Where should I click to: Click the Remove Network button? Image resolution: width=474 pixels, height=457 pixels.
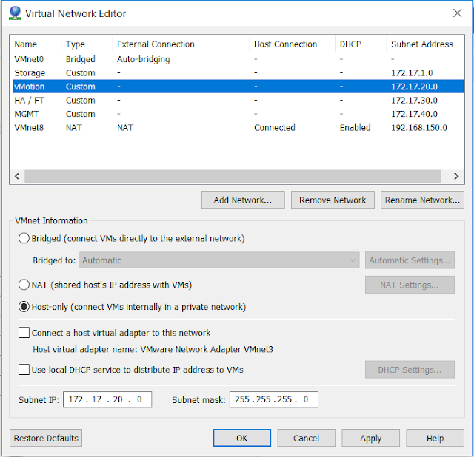[333, 200]
